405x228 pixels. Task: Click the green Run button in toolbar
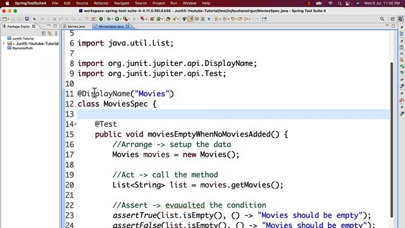click(x=117, y=19)
